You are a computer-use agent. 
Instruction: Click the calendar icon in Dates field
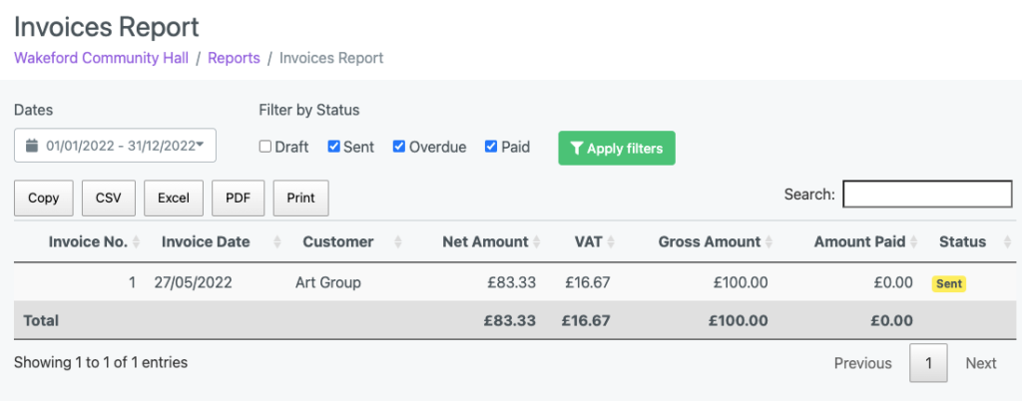tap(32, 146)
